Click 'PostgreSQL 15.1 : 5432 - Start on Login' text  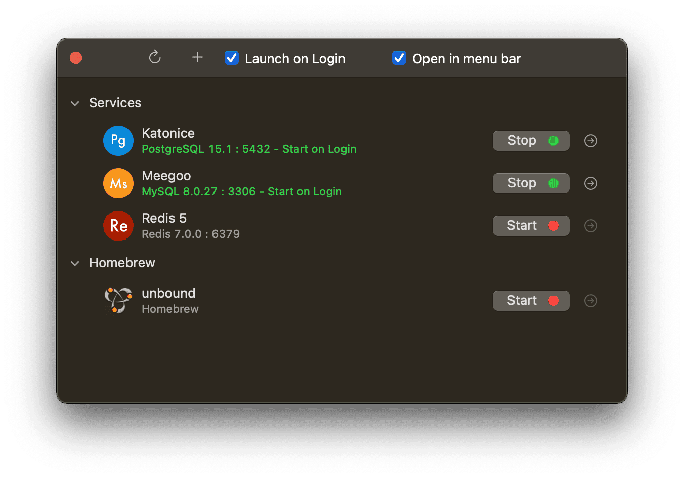point(249,149)
